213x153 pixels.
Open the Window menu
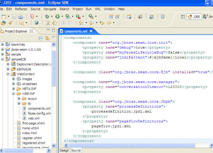(109, 9)
